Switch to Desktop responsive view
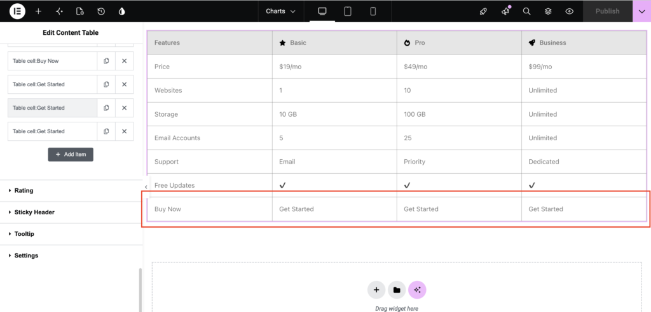 [x=322, y=11]
